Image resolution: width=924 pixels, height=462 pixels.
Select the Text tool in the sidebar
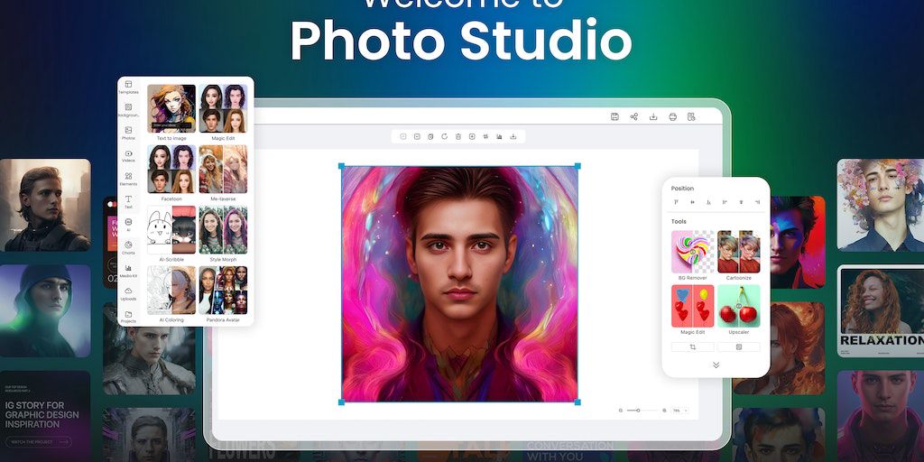128,202
